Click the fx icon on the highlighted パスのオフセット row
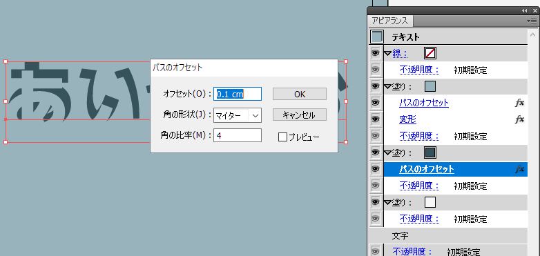540x256 pixels. point(519,169)
